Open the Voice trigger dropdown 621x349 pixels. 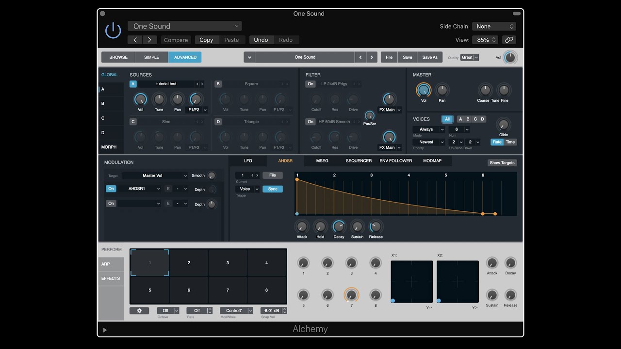pyautogui.click(x=247, y=189)
